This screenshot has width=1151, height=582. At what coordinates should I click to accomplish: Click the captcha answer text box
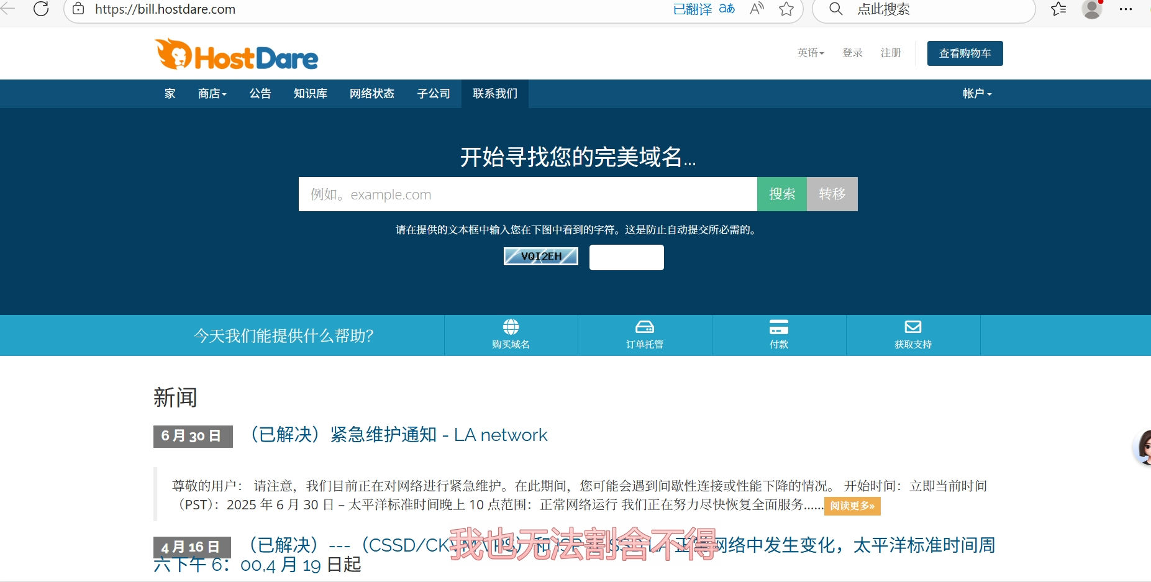pos(626,257)
